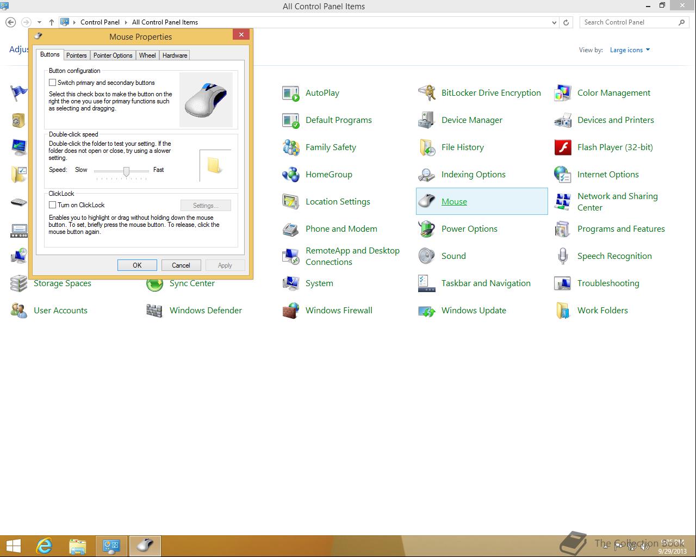Go back with the Back arrow

(x=10, y=22)
